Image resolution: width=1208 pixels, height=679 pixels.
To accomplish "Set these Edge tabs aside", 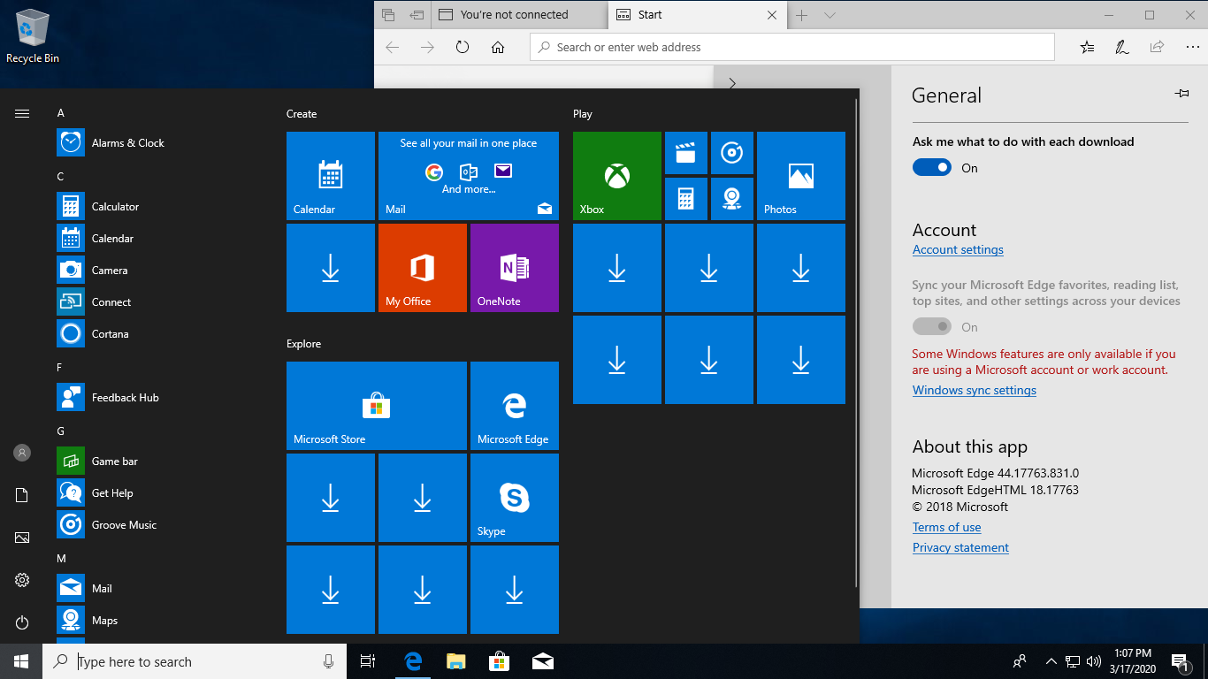I will coord(417,15).
